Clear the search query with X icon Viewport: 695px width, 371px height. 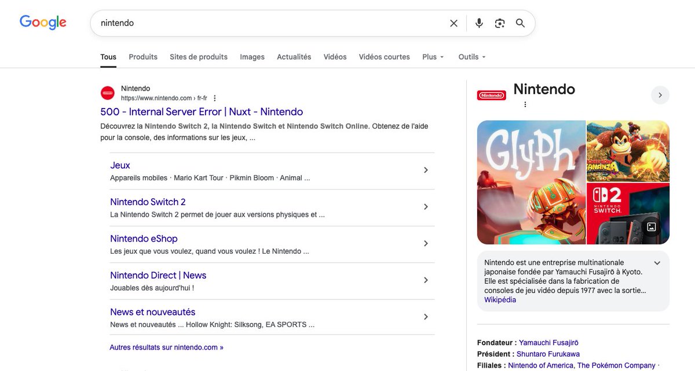(x=453, y=23)
